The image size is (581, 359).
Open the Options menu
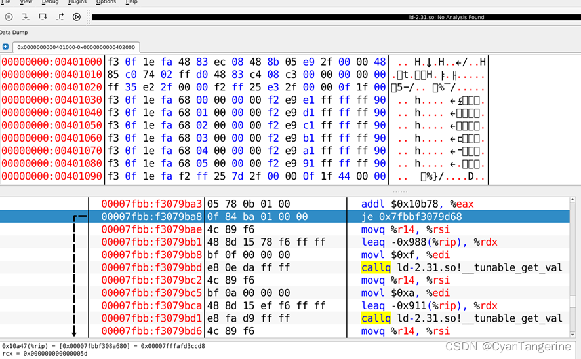[x=106, y=2]
